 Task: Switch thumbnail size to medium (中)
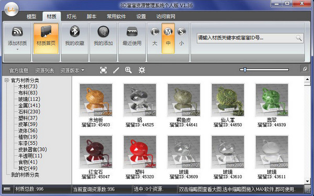tap(168, 38)
